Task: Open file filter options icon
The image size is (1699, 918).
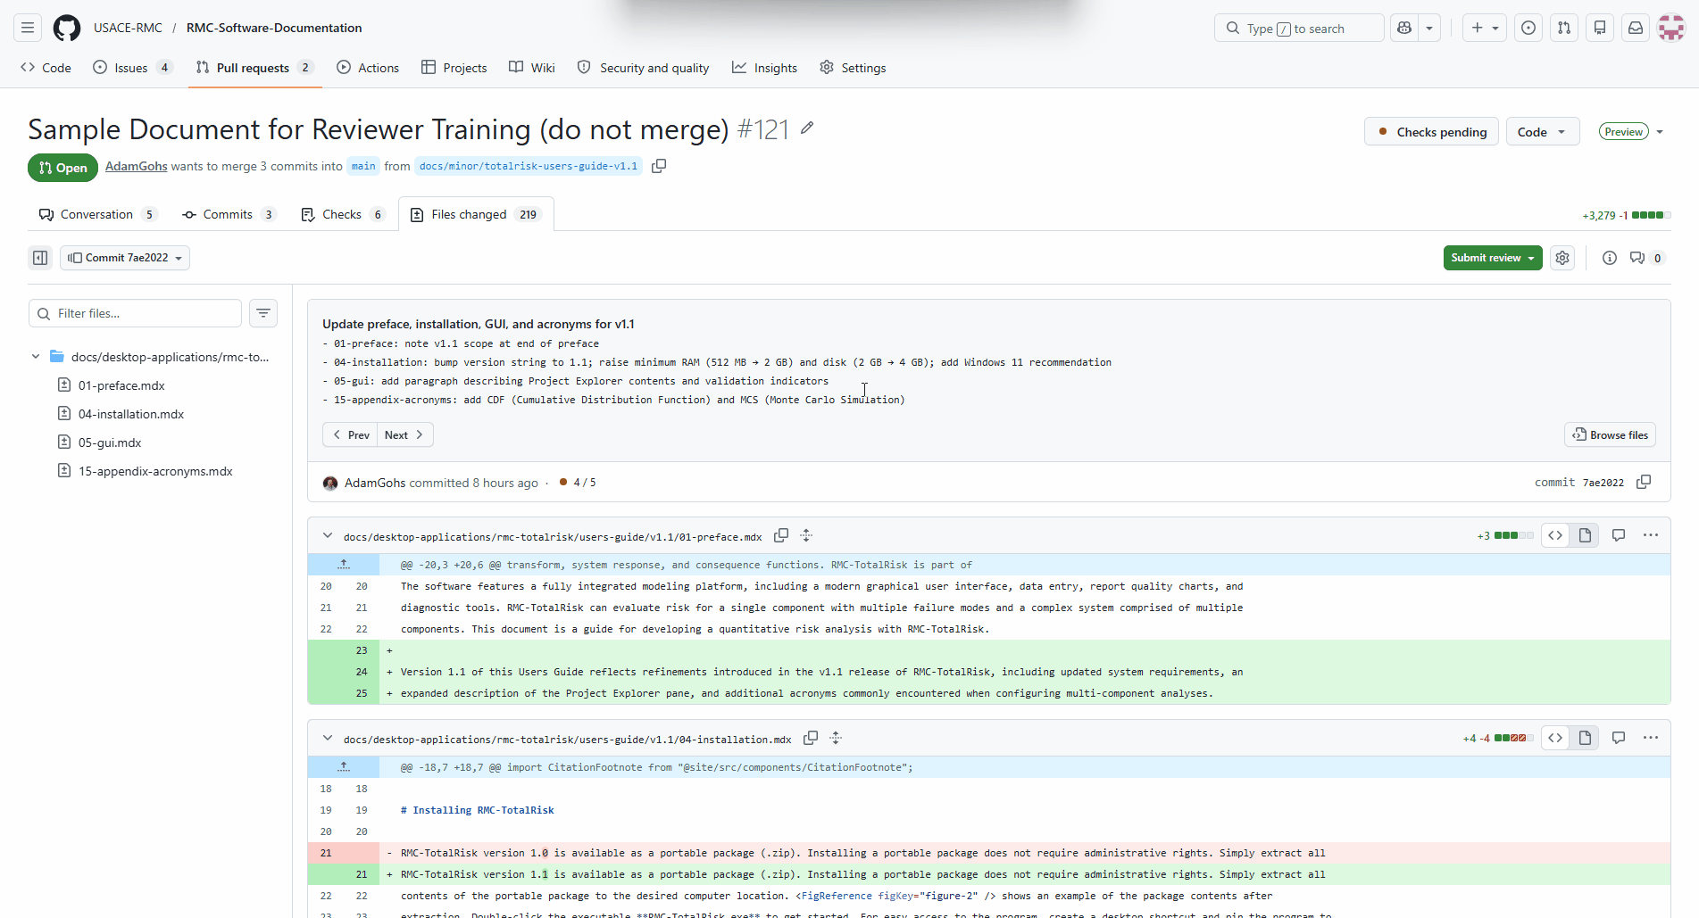Action: (263, 313)
